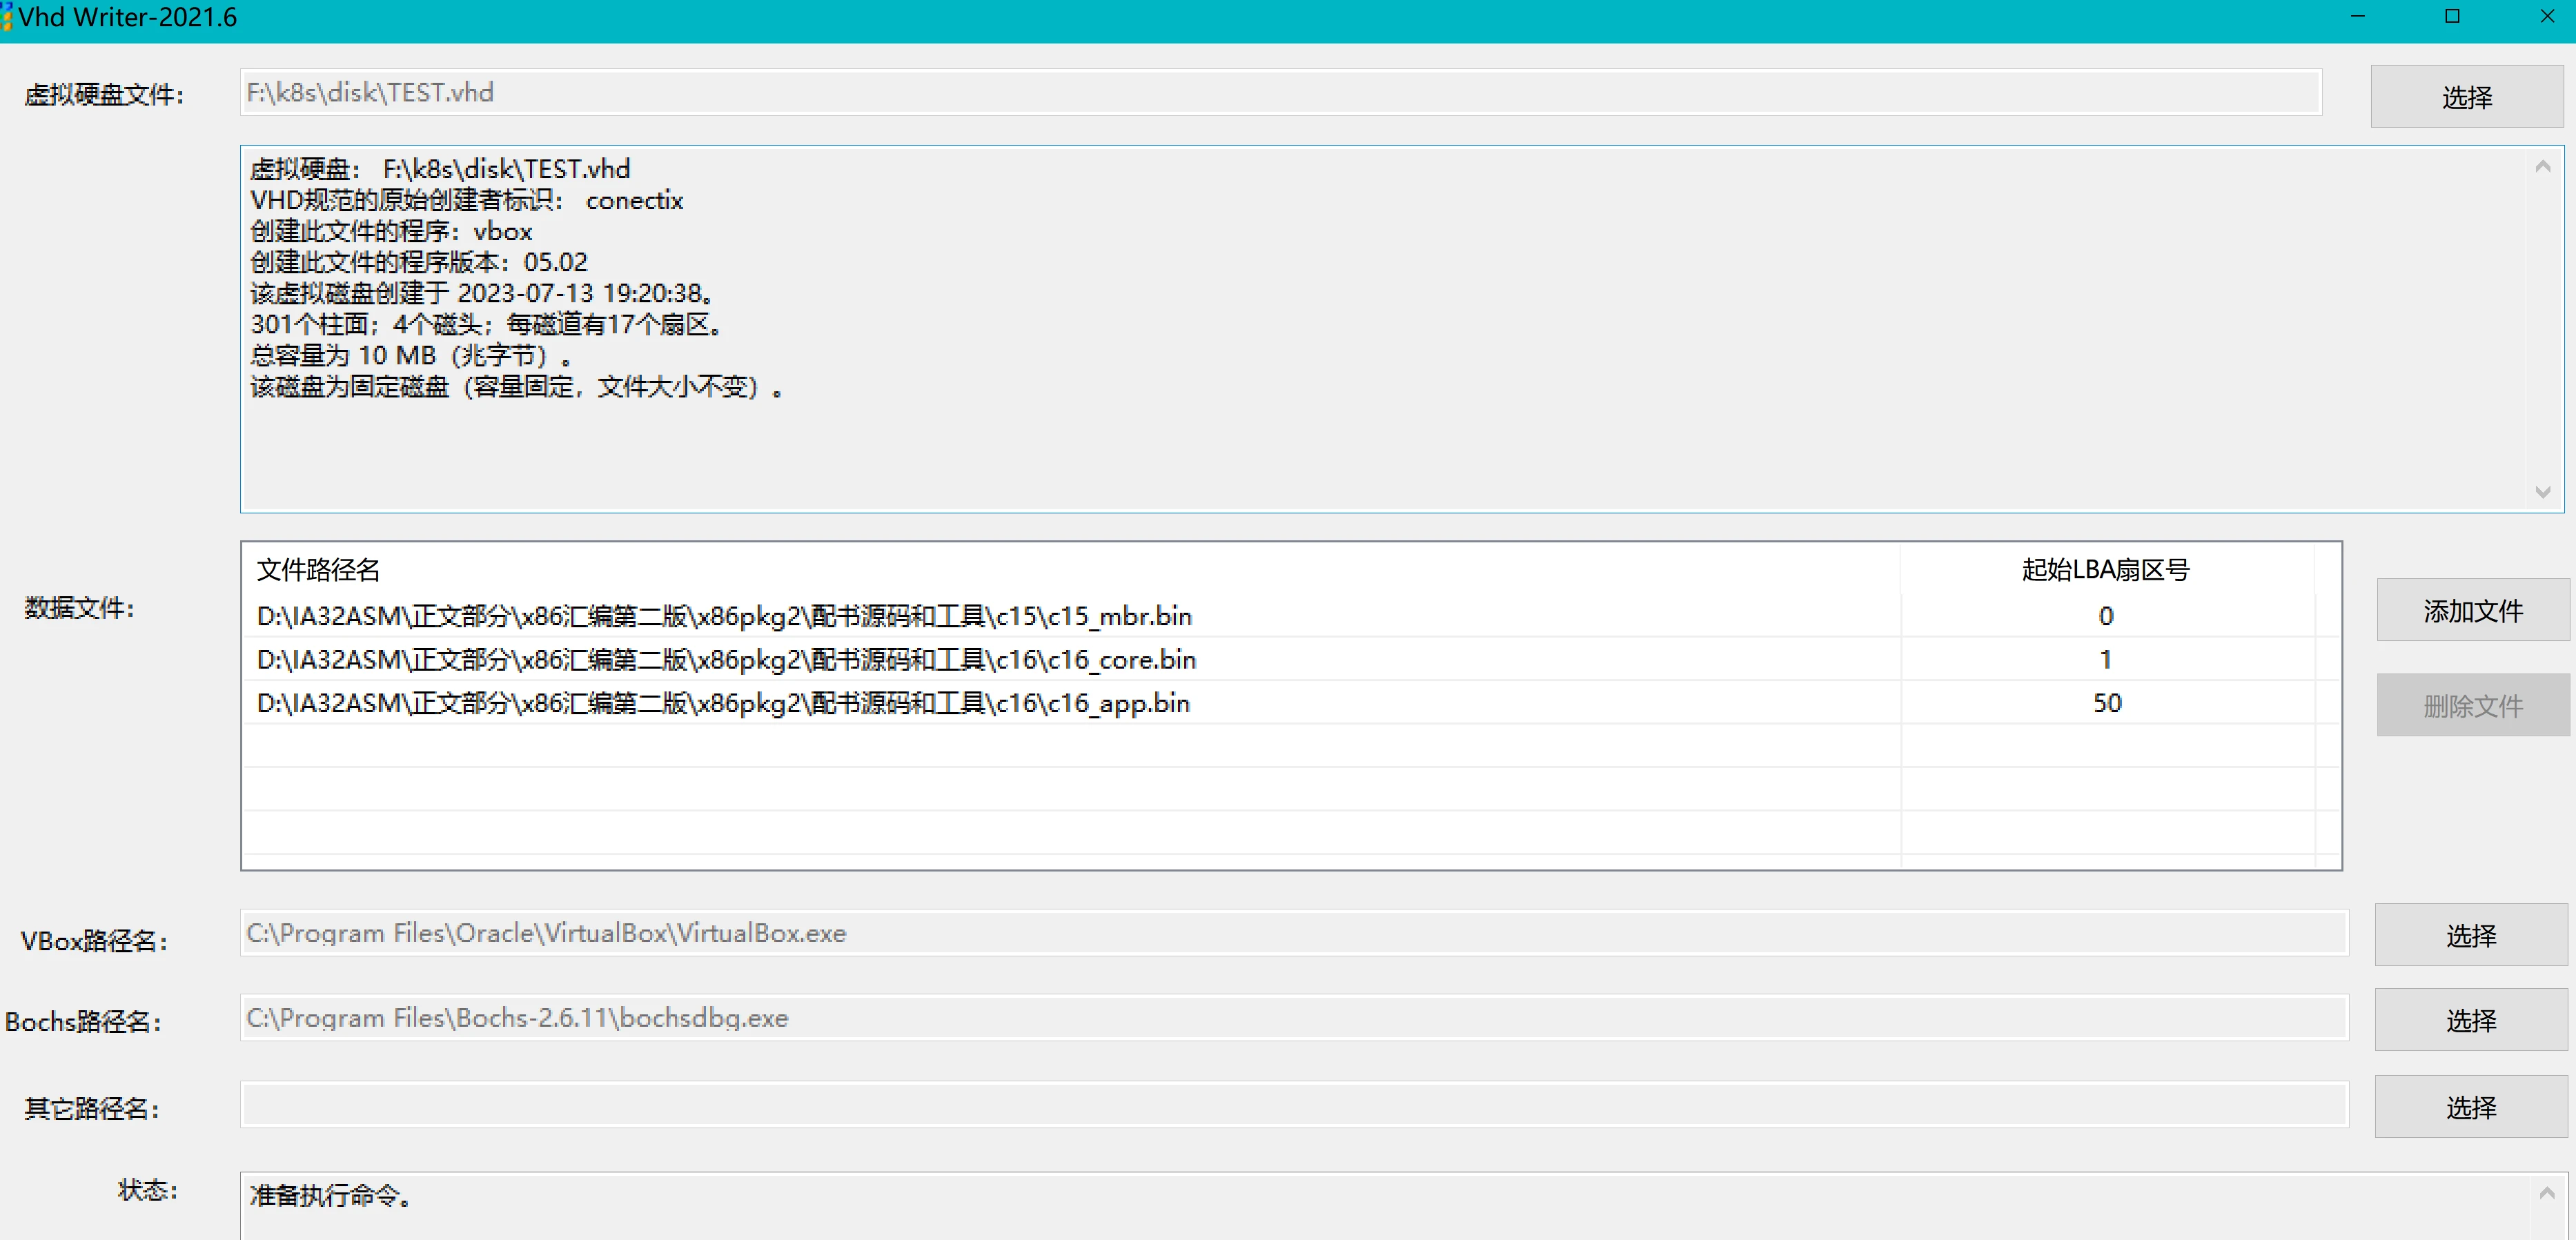Click the 该磁盘为固定磁盘 line
2576x1240 pixels.
(x=517, y=386)
